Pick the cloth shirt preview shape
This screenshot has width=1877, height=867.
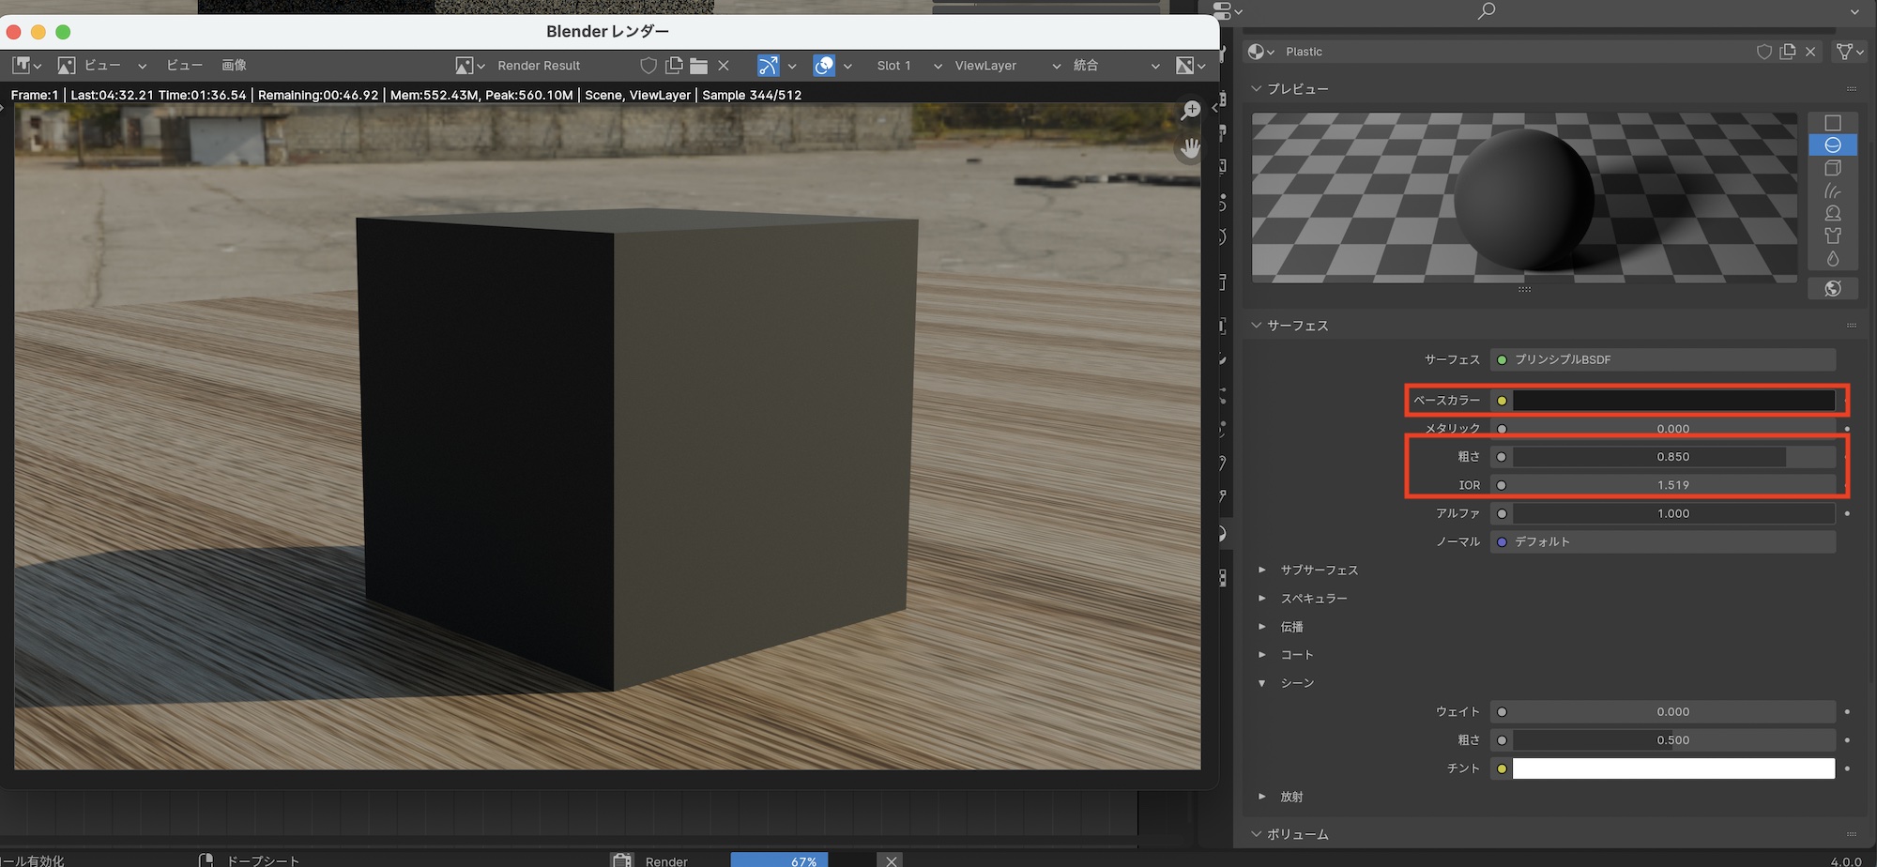1832,236
